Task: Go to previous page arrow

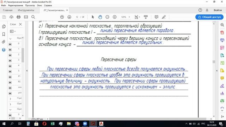Action: 62,17
